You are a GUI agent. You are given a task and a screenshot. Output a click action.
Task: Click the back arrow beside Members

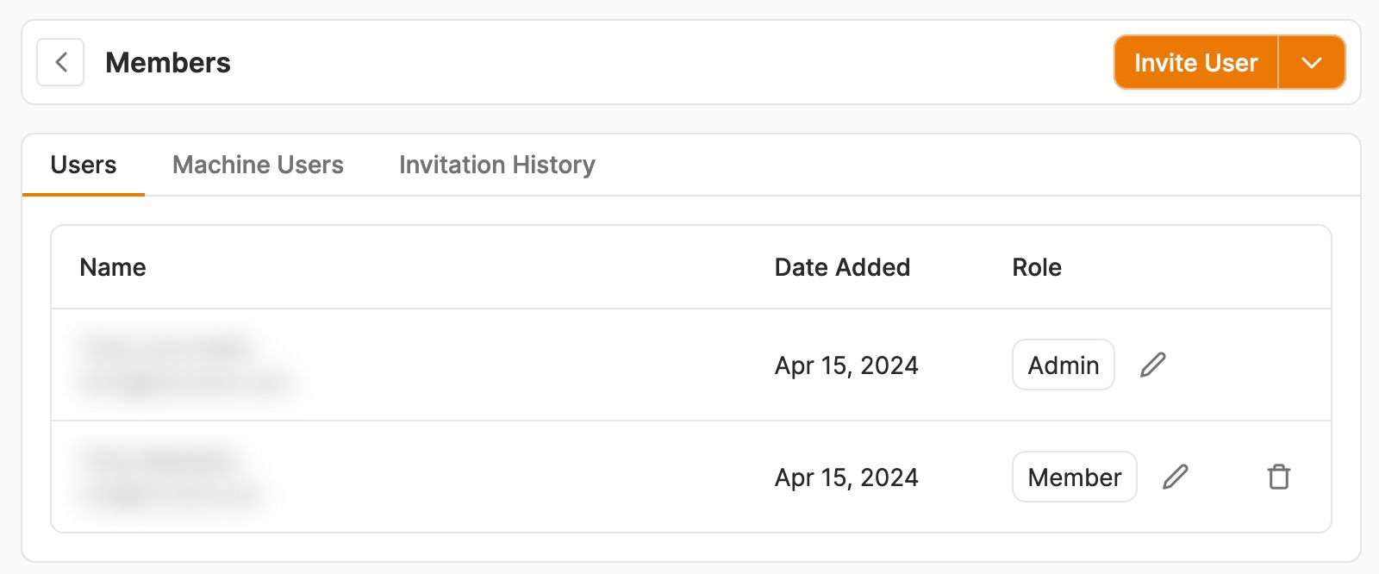60,62
